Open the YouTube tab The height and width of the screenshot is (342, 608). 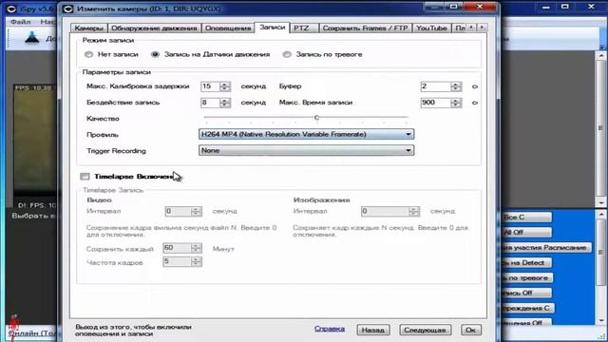431,28
